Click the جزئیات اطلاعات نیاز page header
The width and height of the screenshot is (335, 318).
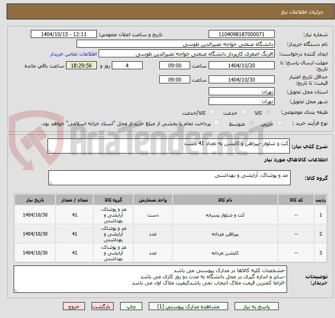point(170,12)
